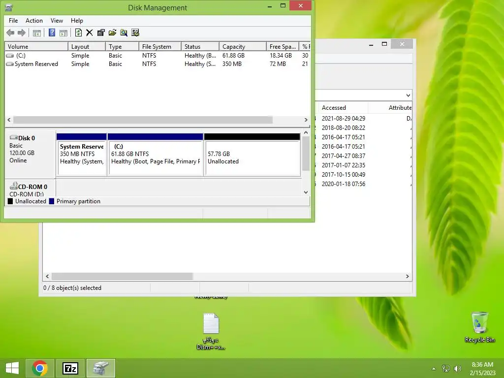Open Help via the blue question mark icon
Viewport: 504px width, 378px height.
tap(52, 32)
